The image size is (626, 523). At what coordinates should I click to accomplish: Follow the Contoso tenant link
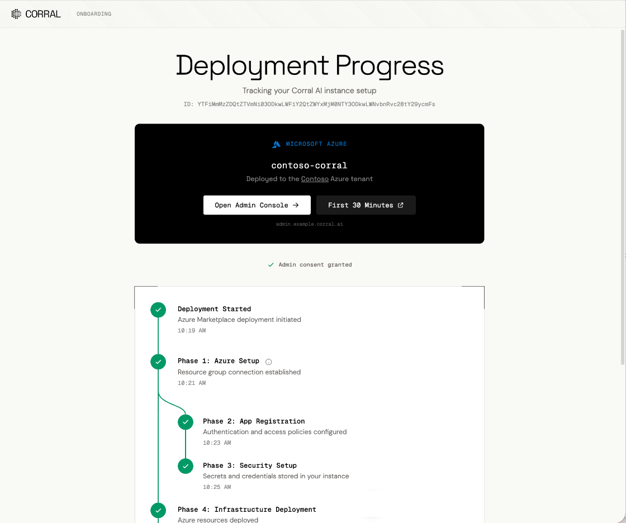pos(315,179)
